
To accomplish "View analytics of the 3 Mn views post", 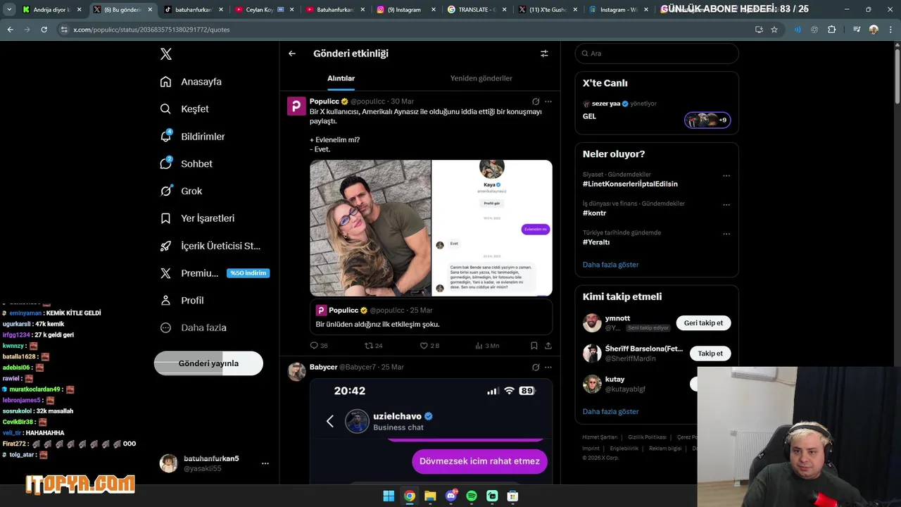I will click(x=487, y=346).
